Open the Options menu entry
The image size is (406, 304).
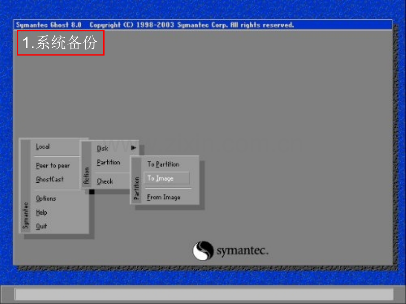46,199
